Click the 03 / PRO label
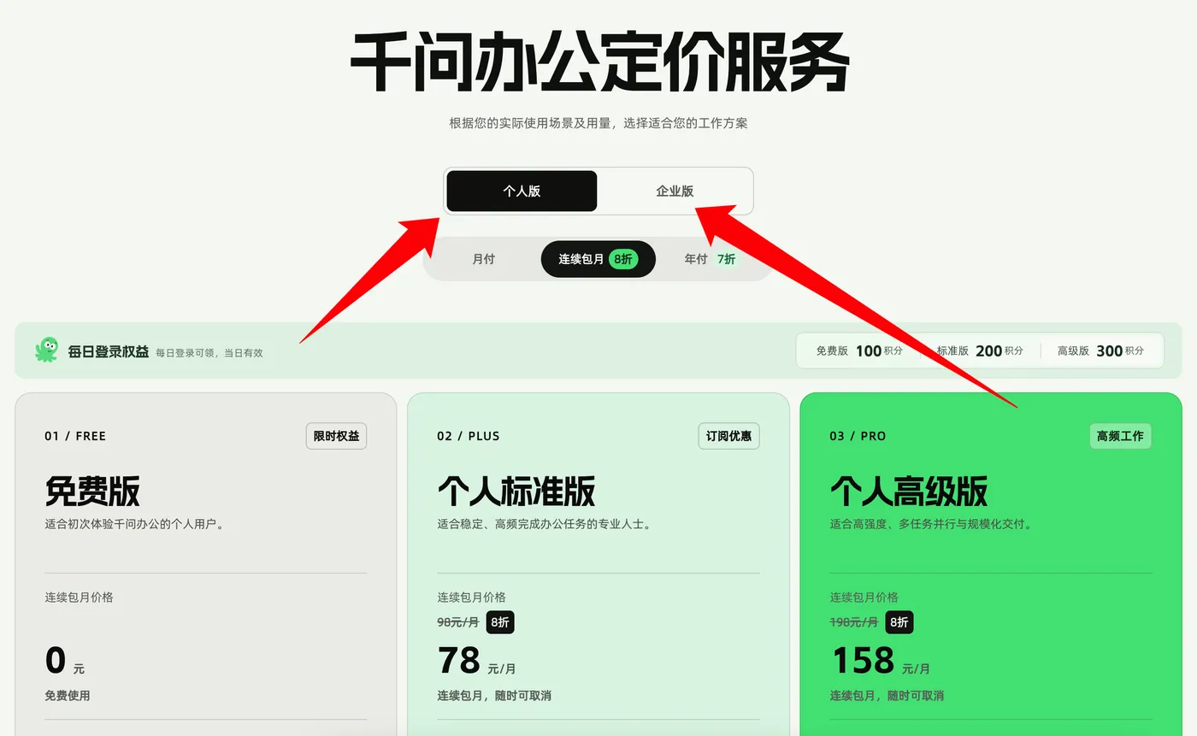The width and height of the screenshot is (1197, 736). 858,436
